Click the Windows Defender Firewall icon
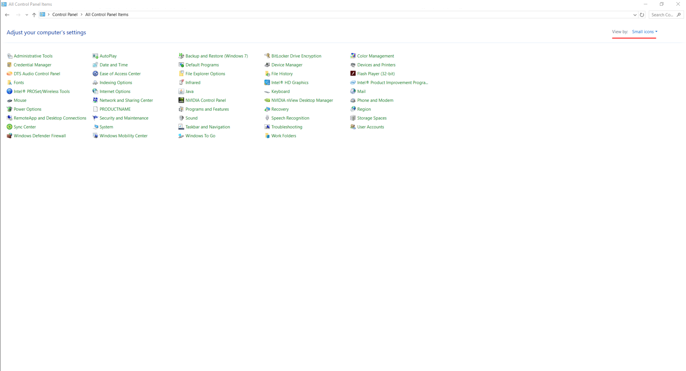Image resolution: width=686 pixels, height=371 pixels. coord(10,136)
